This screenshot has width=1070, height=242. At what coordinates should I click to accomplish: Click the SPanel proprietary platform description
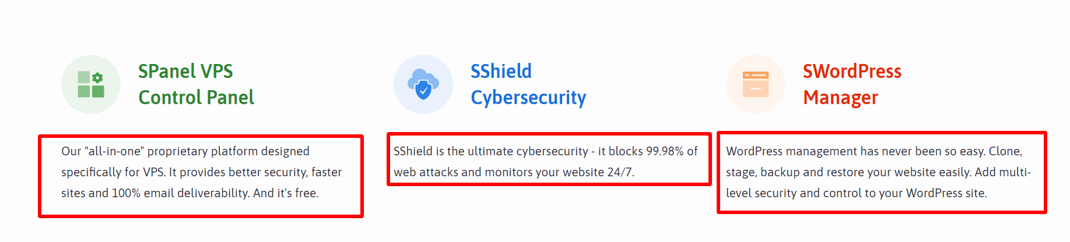coord(202,172)
